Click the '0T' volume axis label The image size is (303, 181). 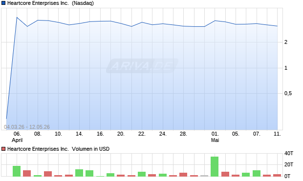[x=287, y=176]
